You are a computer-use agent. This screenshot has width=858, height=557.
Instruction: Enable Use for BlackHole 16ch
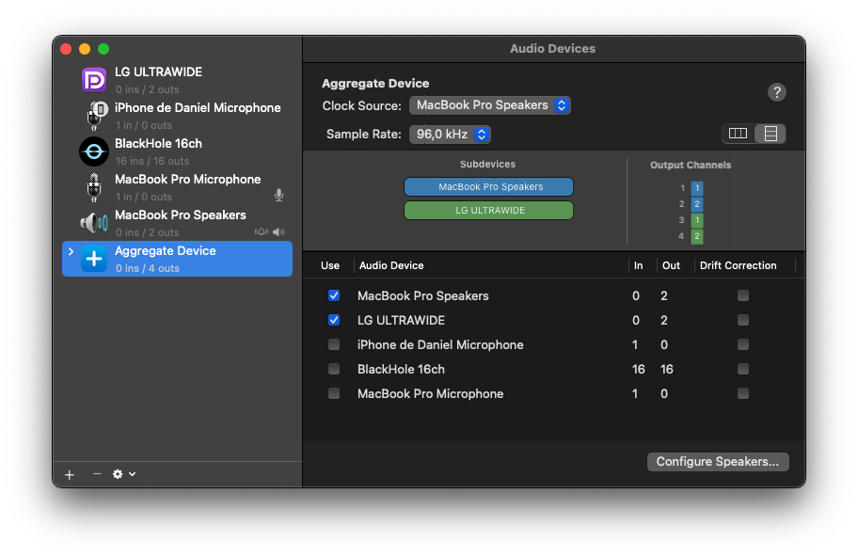(x=334, y=370)
